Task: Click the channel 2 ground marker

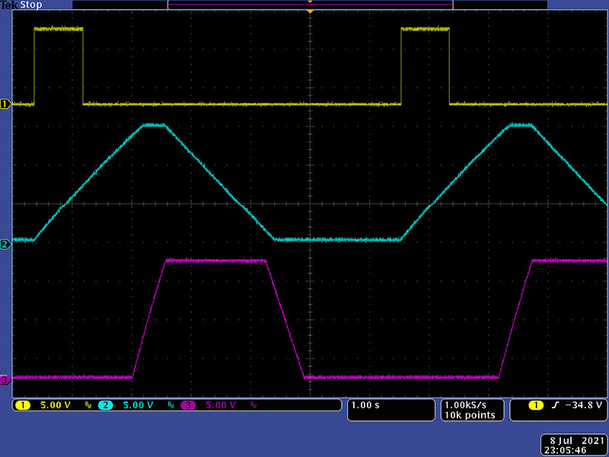Action: [5, 244]
